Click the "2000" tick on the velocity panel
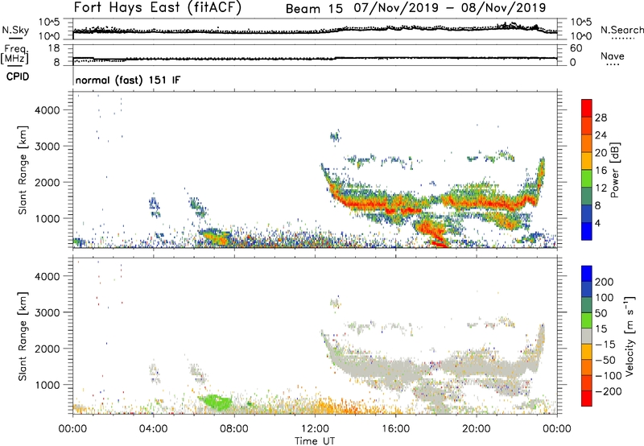The width and height of the screenshot is (644, 446). point(47,349)
